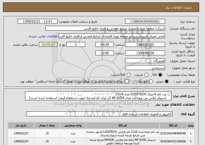Click the remaining days field showing 3
205x145 pixels.
tap(76, 44)
